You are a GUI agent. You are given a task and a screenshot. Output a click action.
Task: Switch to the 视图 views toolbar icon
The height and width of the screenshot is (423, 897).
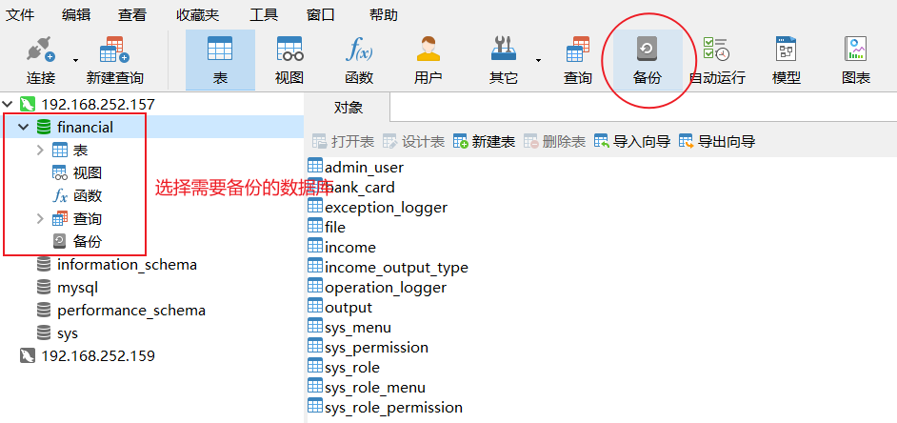pos(289,60)
